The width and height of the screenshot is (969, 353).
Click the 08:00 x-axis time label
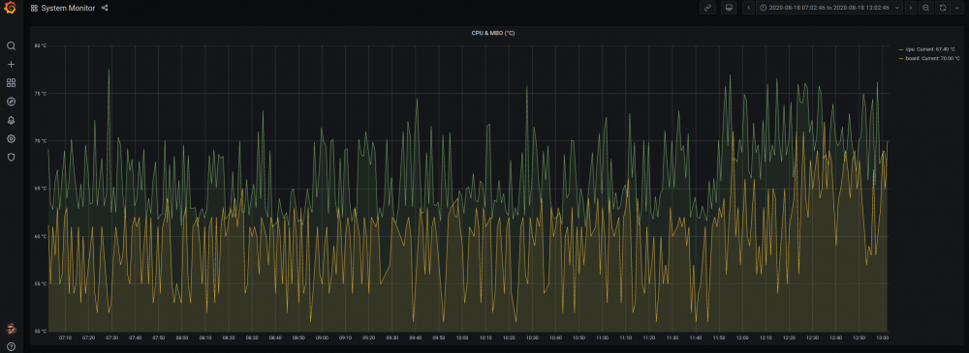coord(182,338)
